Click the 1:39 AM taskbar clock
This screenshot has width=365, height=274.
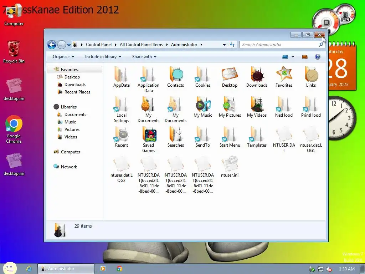[x=346, y=269]
